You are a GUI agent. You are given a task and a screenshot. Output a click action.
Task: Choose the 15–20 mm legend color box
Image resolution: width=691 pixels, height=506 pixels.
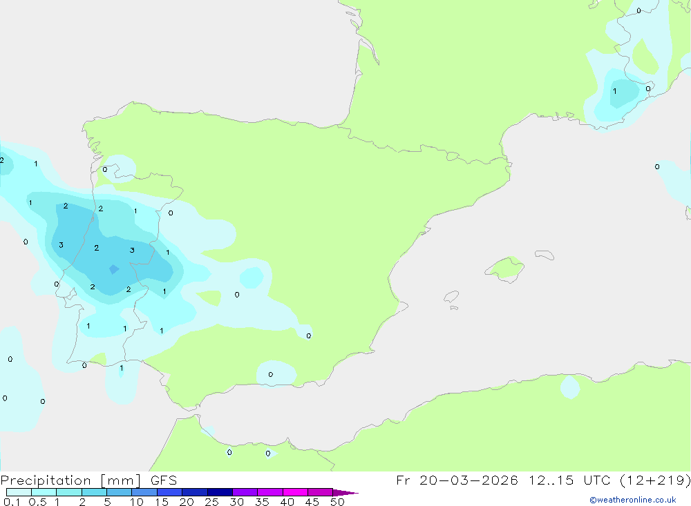(170, 492)
